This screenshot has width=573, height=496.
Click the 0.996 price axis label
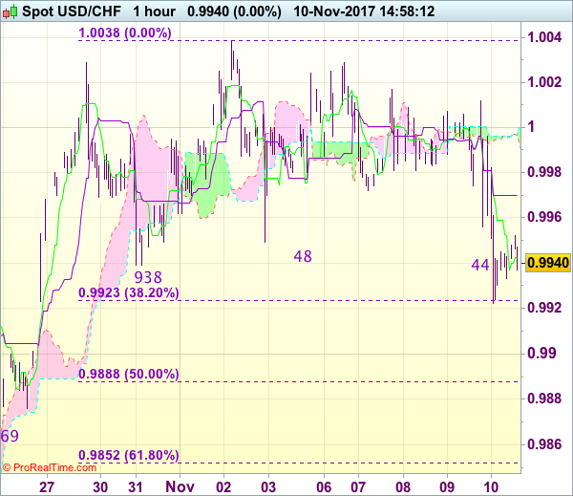coord(544,217)
